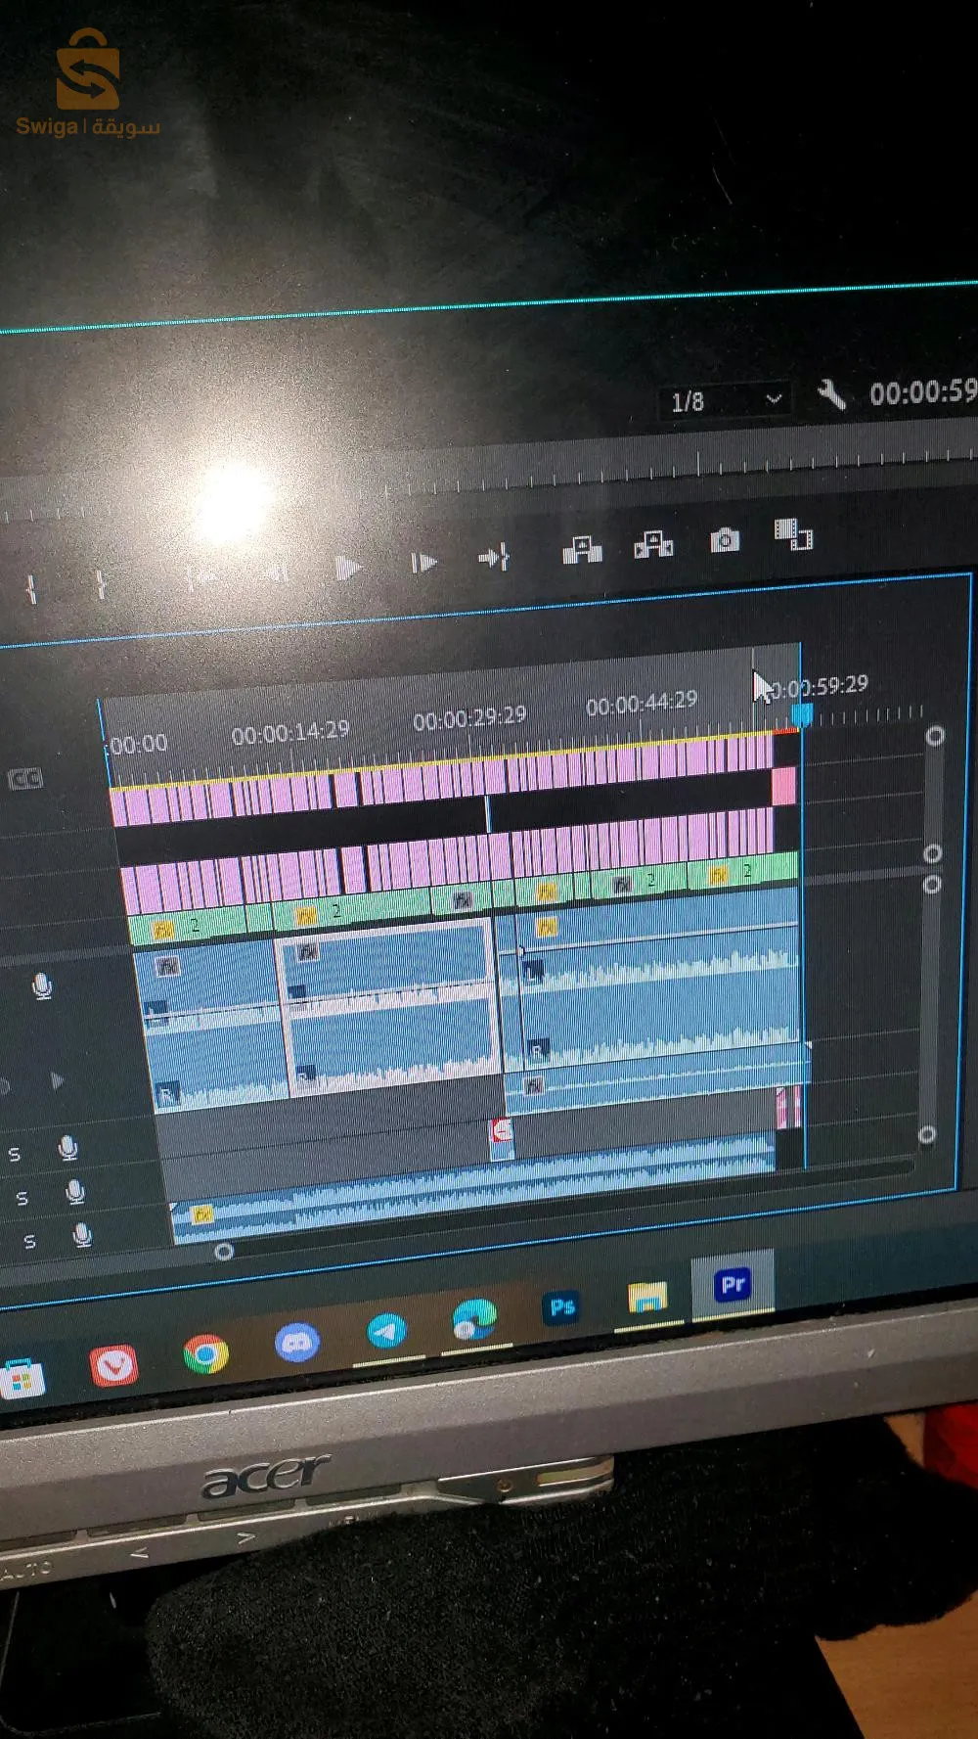Solo the bottom audio track
This screenshot has height=1739, width=978.
coord(29,1241)
